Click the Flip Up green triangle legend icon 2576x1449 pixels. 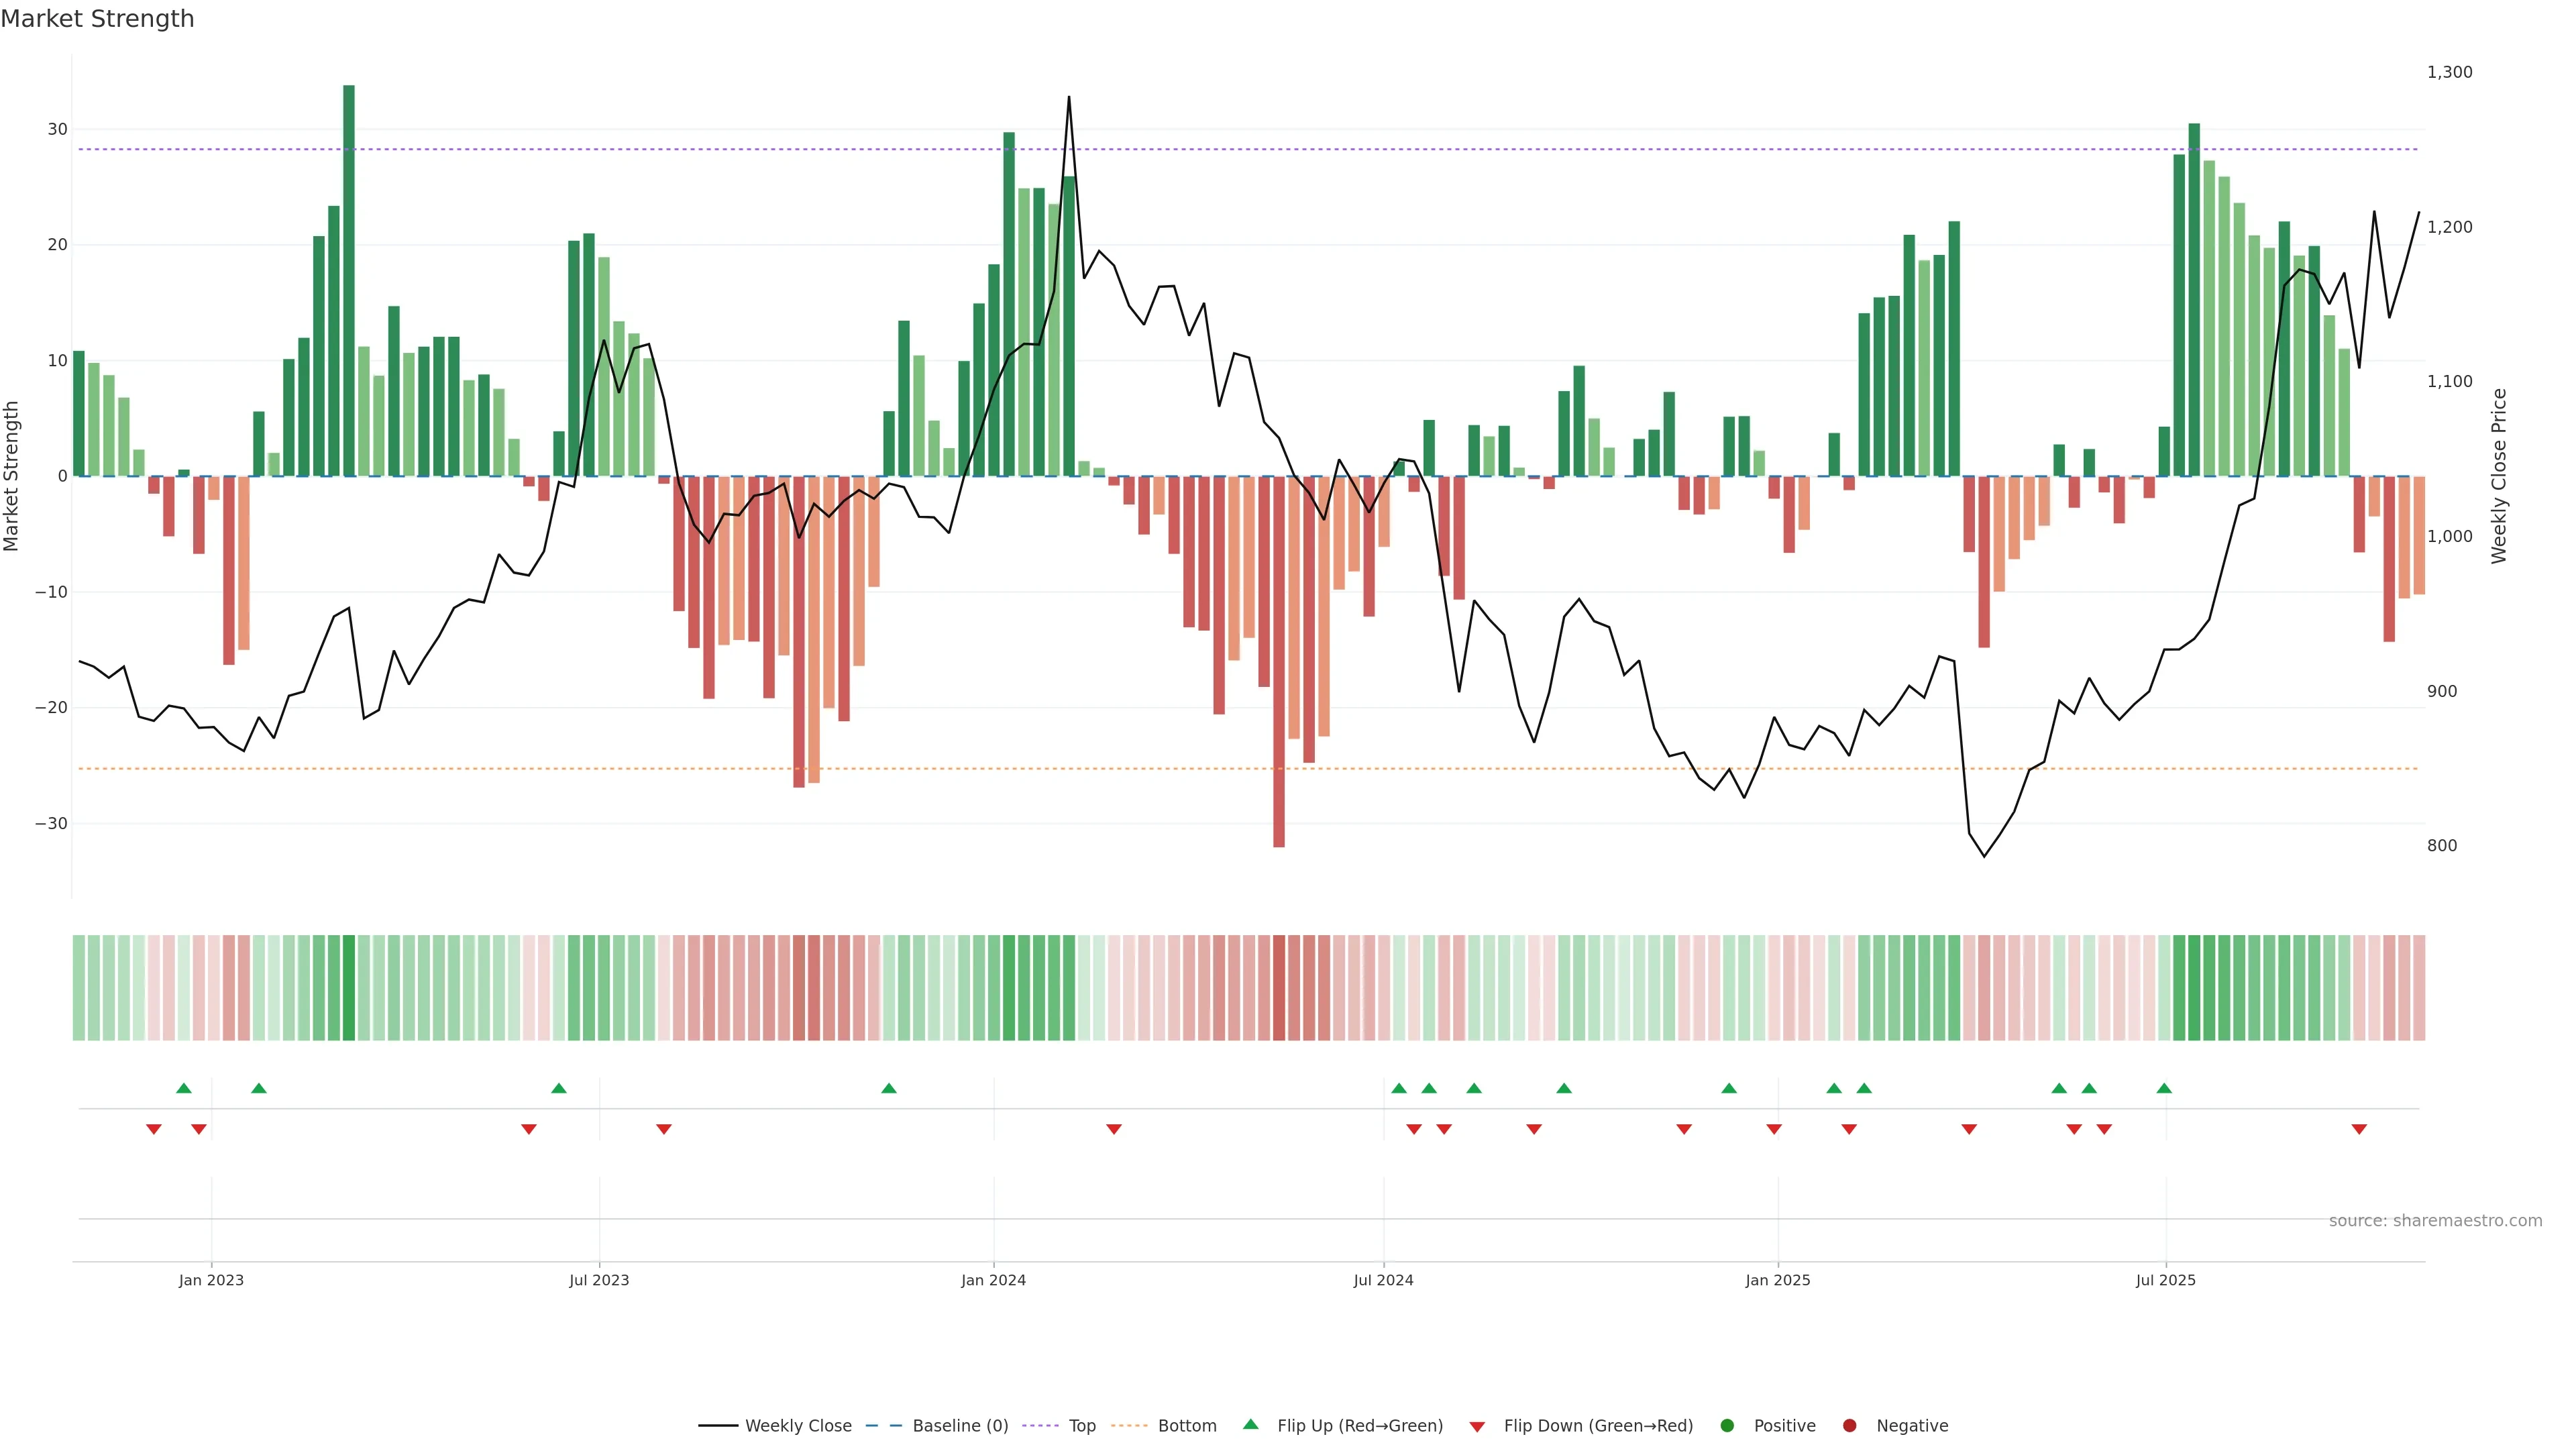[1250, 1424]
